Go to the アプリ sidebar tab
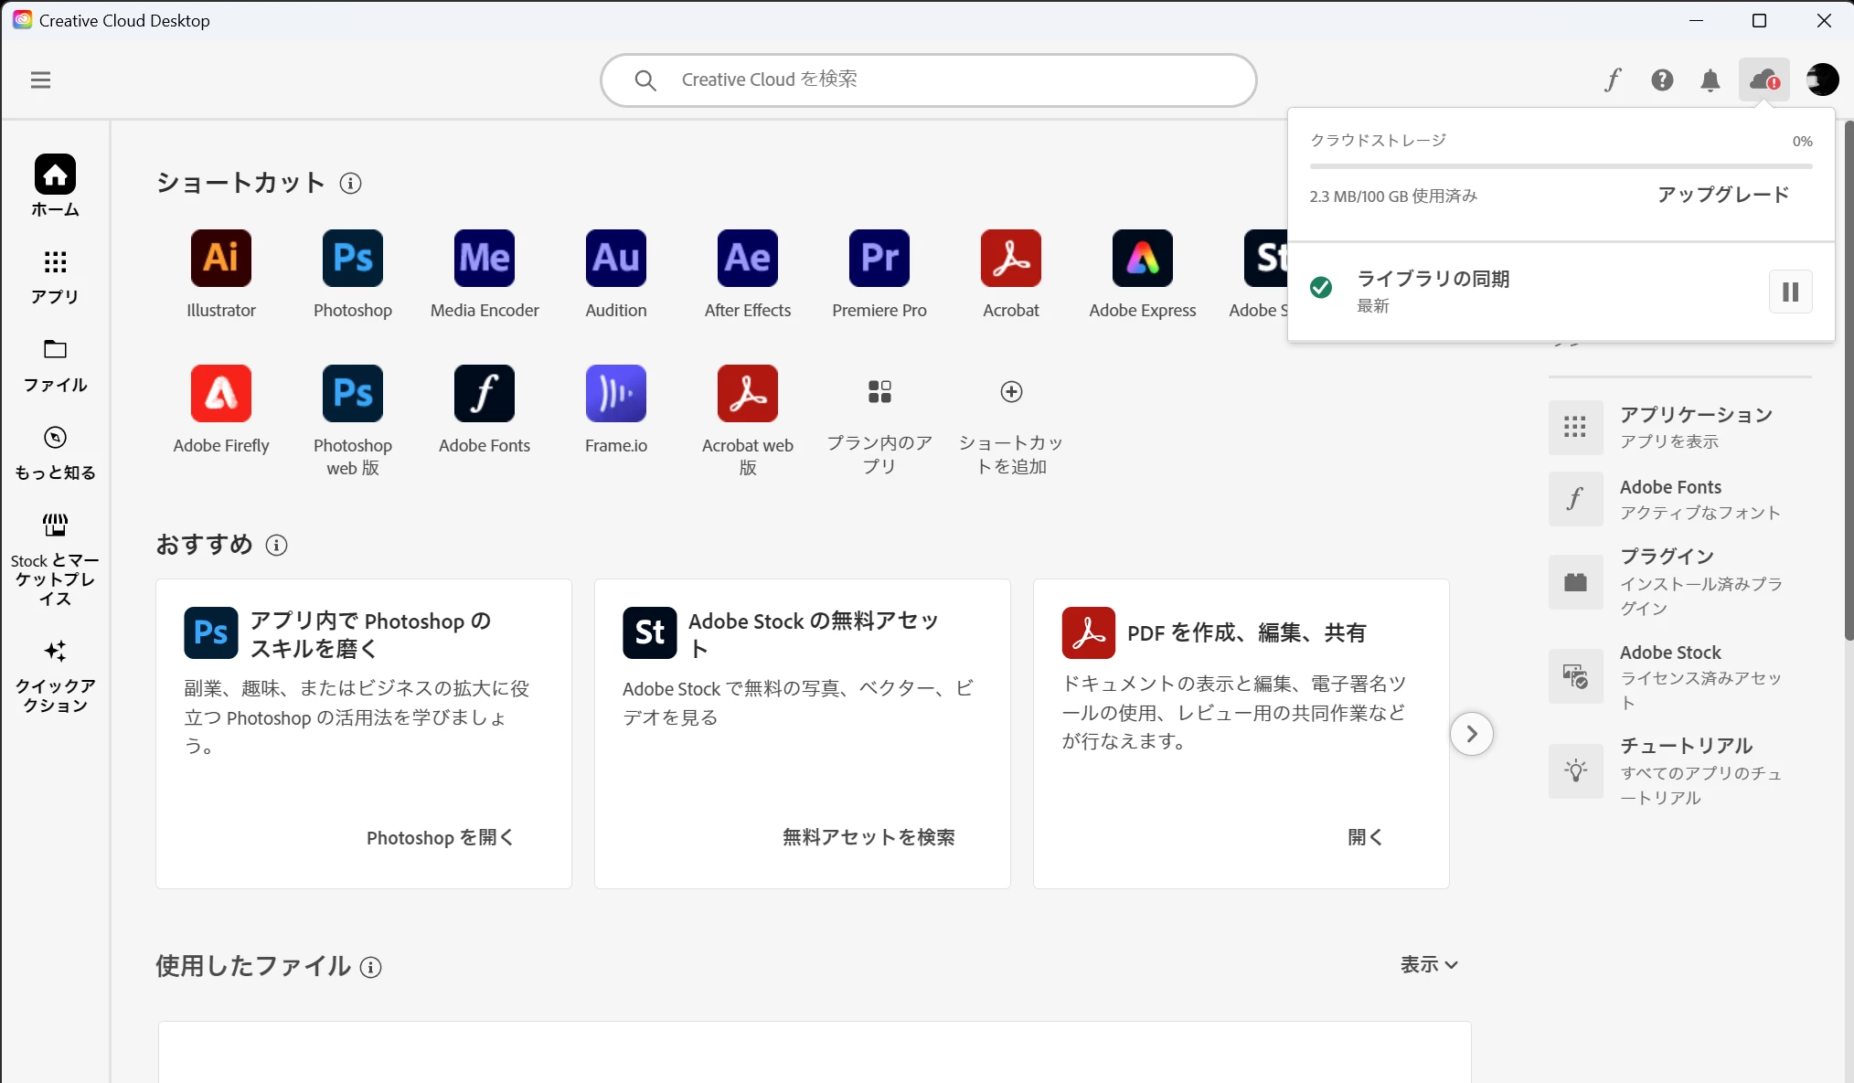Image resolution: width=1854 pixels, height=1083 pixels. pyautogui.click(x=55, y=277)
